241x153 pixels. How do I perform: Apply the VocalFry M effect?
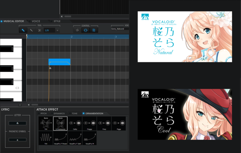tap(90, 138)
